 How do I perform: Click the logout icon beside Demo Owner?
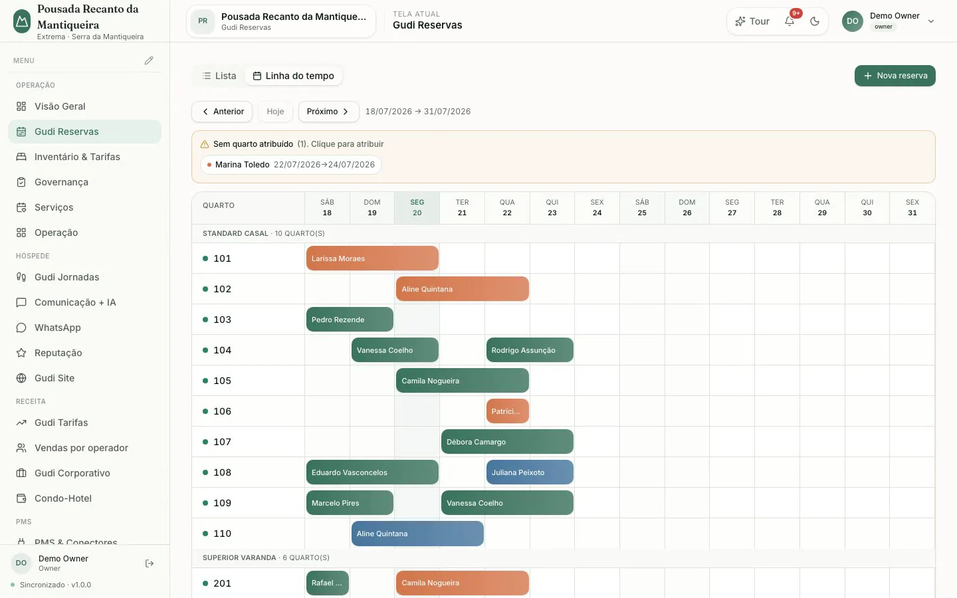[x=150, y=563]
